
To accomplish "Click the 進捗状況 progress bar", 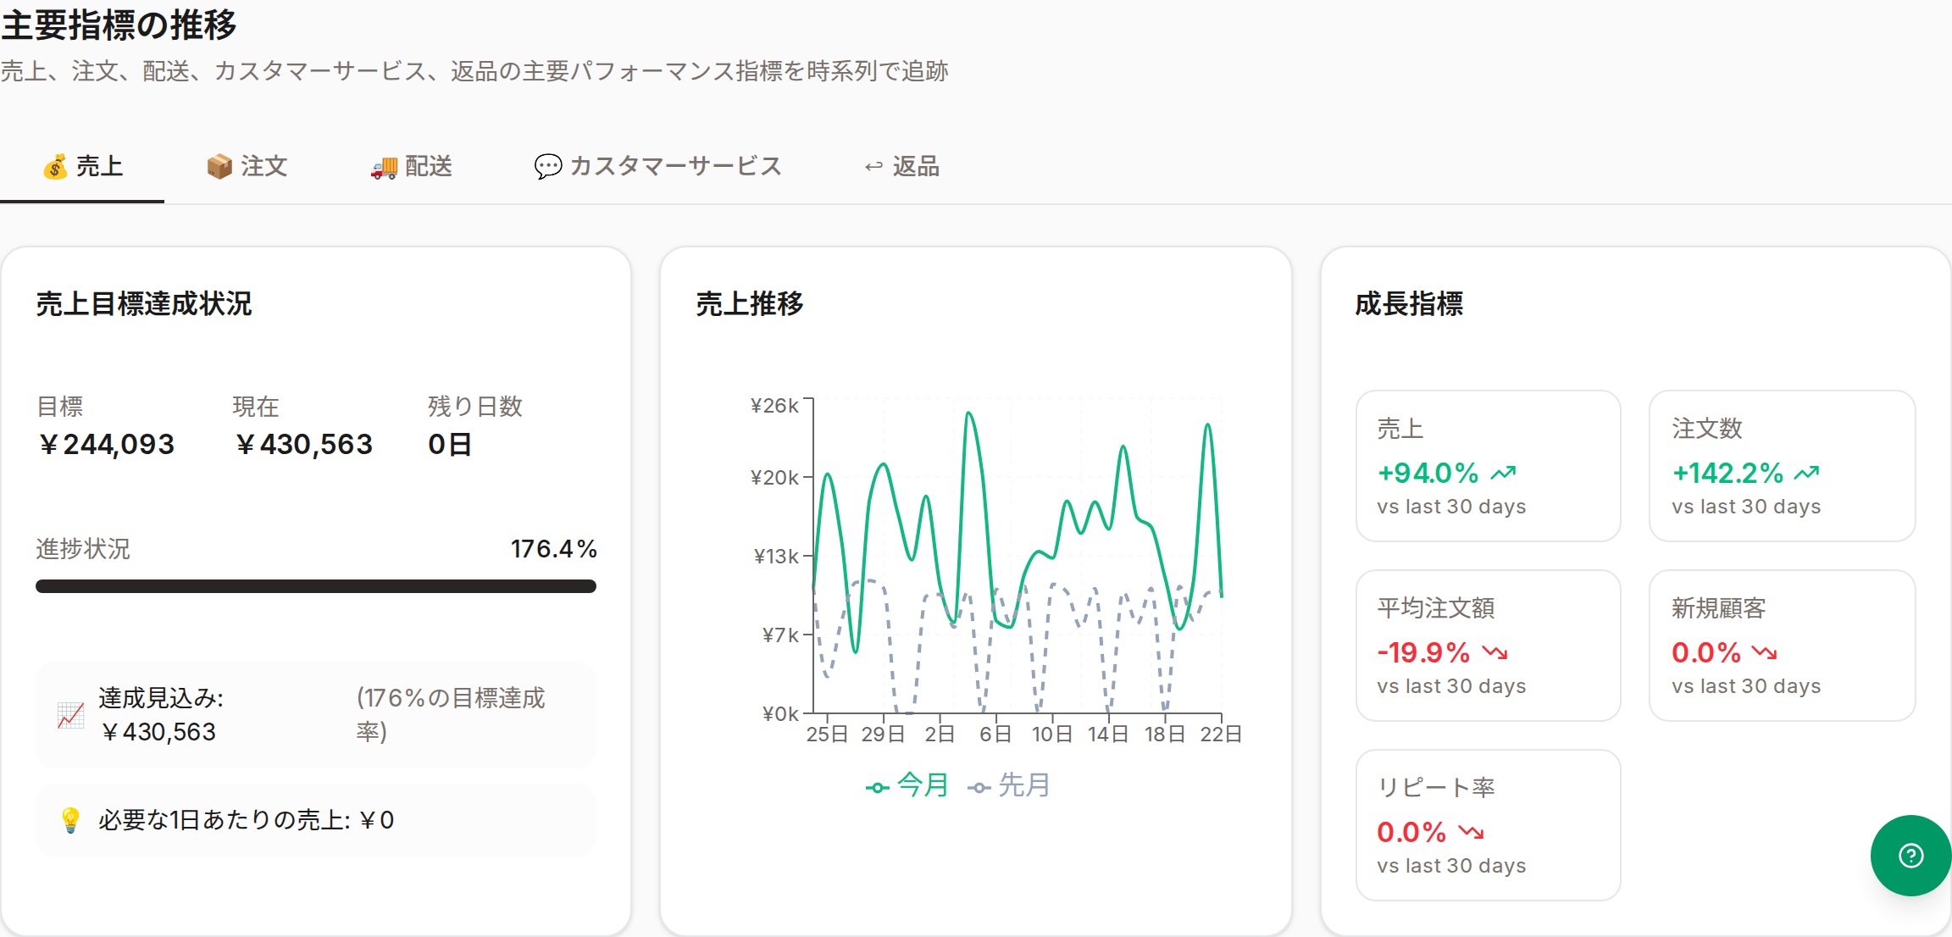I will 316,586.
